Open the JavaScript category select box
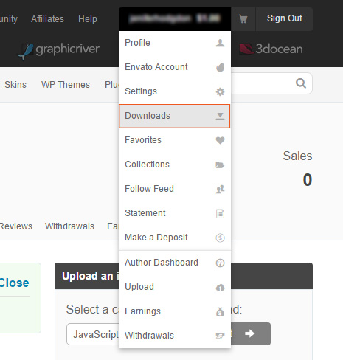This screenshot has width=343, height=360. pos(93,334)
